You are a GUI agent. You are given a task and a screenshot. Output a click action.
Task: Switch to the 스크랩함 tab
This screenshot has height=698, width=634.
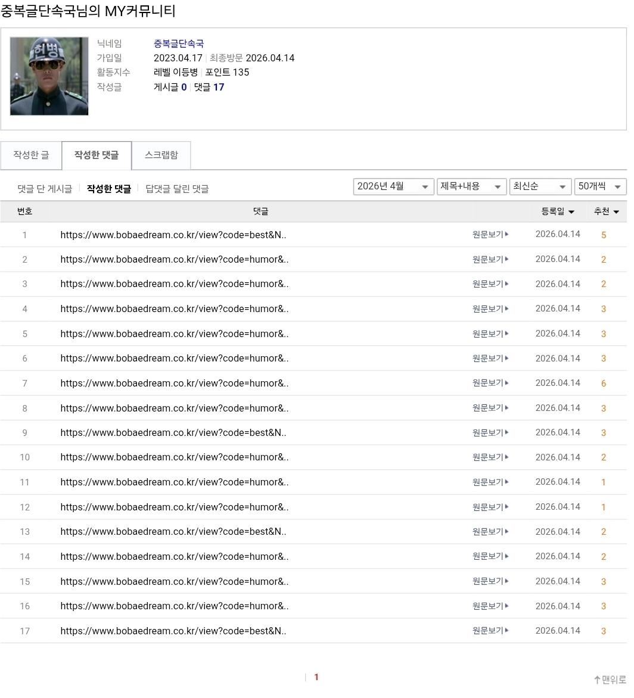[161, 155]
